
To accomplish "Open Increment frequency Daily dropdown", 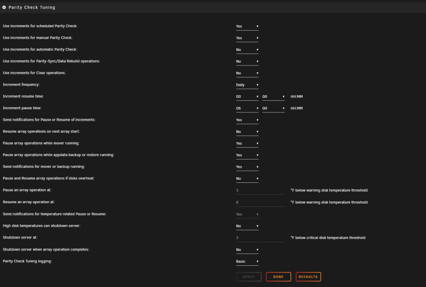I will (247, 85).
